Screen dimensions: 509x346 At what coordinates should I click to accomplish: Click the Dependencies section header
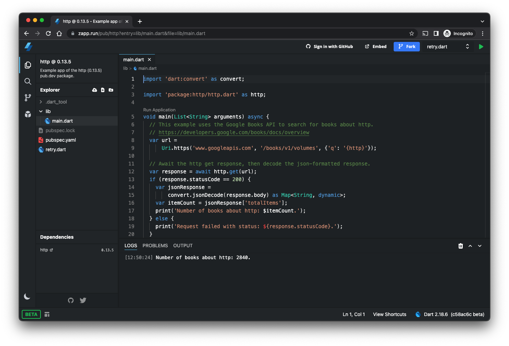click(x=77, y=237)
